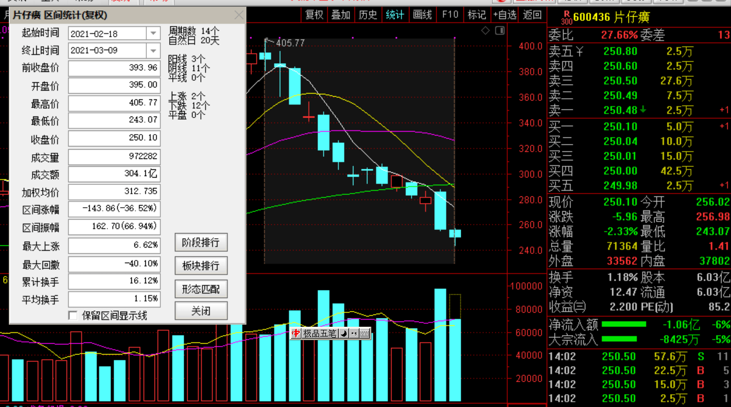Close the 区间统计 dialog with the X
This screenshot has width=731, height=407.
[239, 15]
